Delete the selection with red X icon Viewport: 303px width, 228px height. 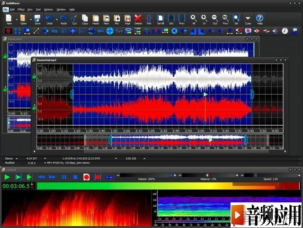coord(138,19)
